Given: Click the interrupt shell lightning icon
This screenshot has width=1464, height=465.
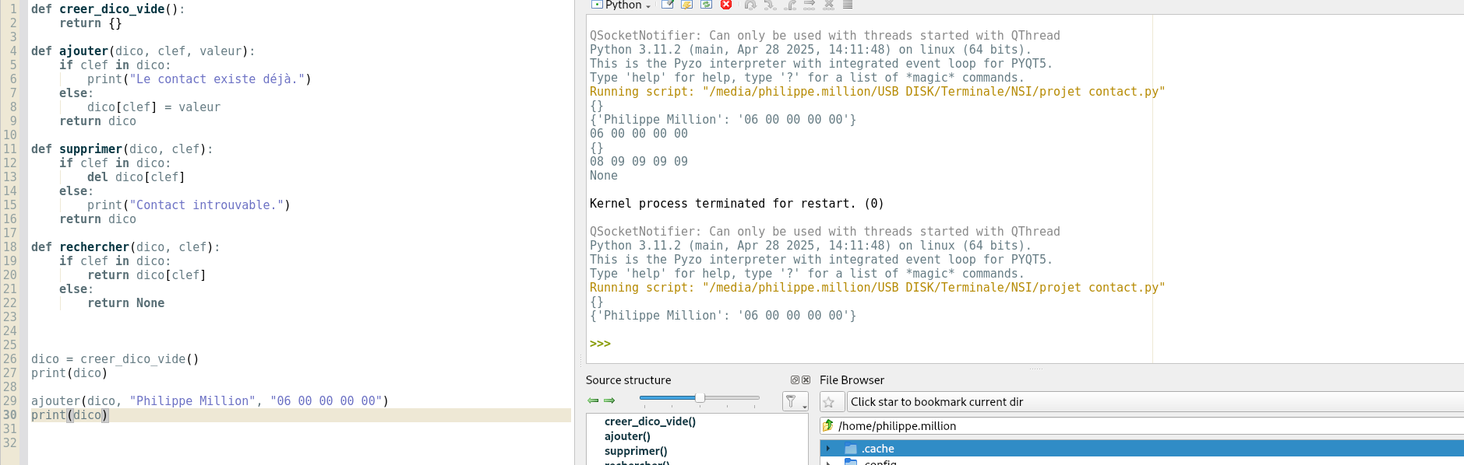Looking at the screenshot, I should 686,5.
